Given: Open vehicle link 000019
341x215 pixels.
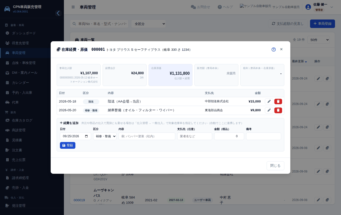Looking at the screenshot, I should click(79, 200).
